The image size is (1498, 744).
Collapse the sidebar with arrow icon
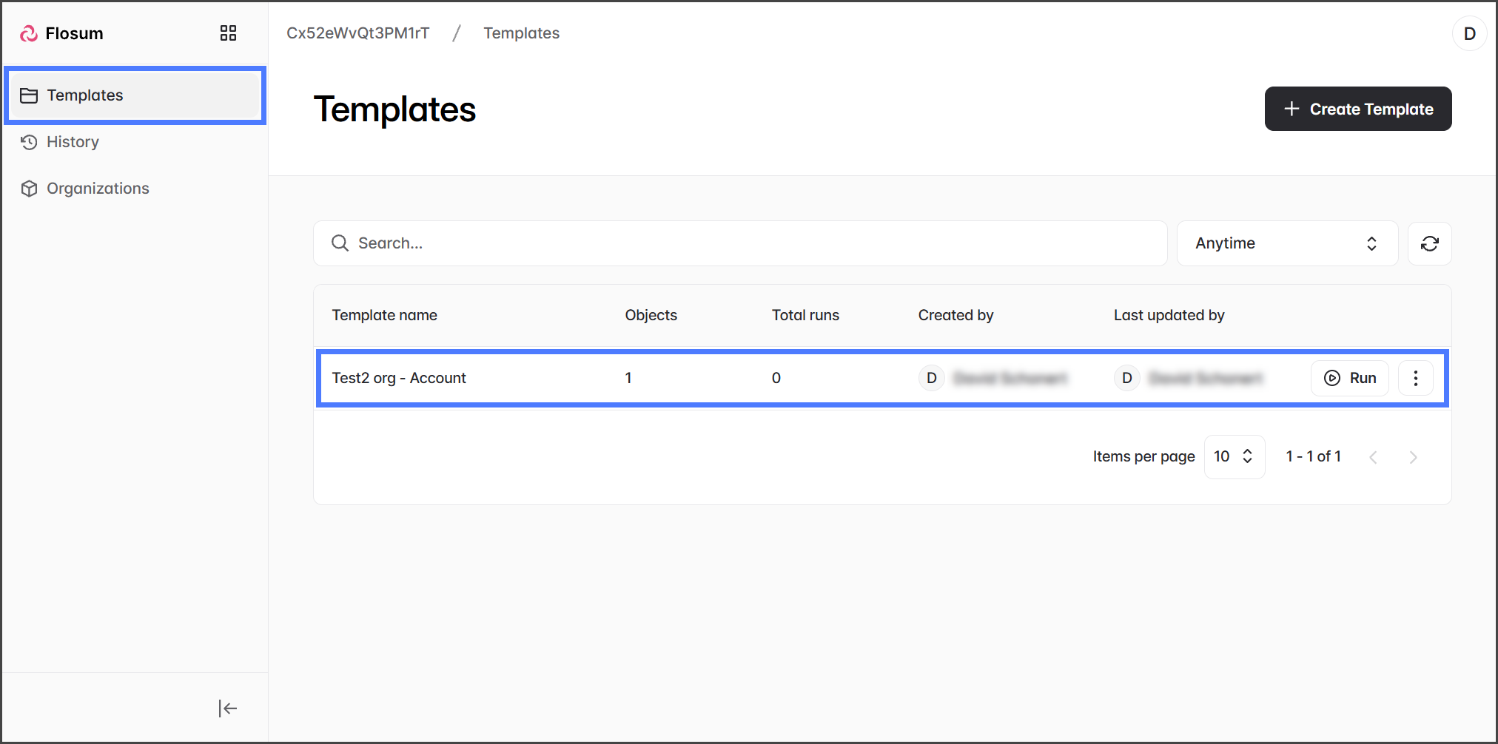tap(228, 709)
